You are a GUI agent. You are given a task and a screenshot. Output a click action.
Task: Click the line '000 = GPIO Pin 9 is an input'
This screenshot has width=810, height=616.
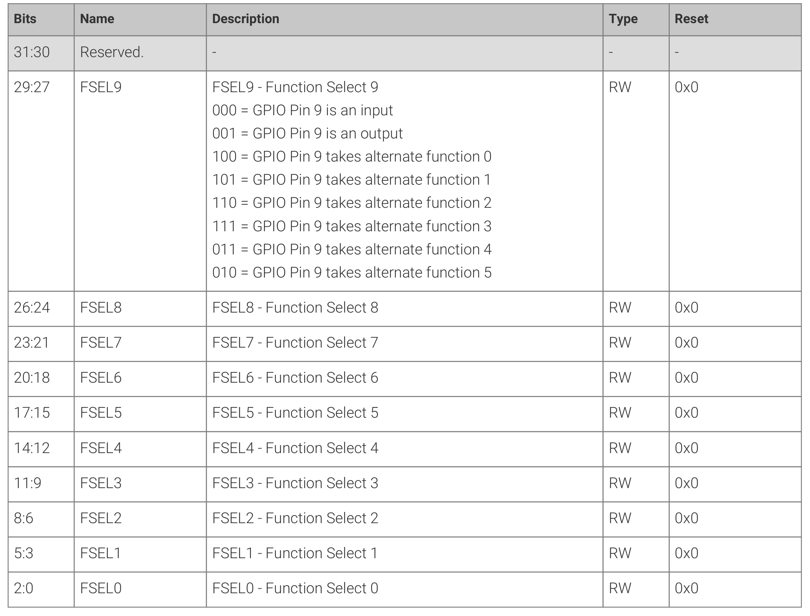[x=302, y=110]
